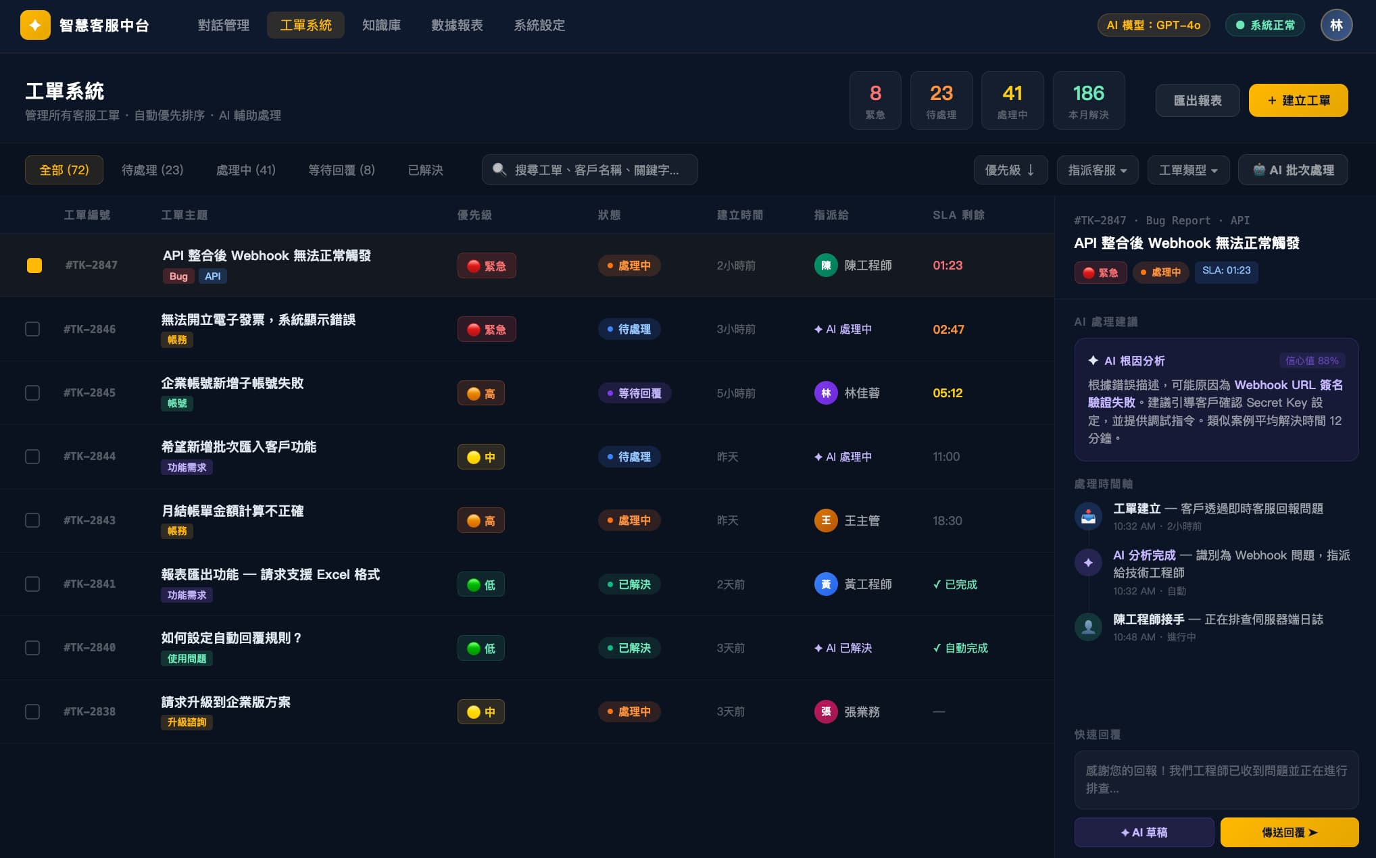Expand the 工單類型 dropdown
Screen dimensions: 1376x858
point(1187,170)
